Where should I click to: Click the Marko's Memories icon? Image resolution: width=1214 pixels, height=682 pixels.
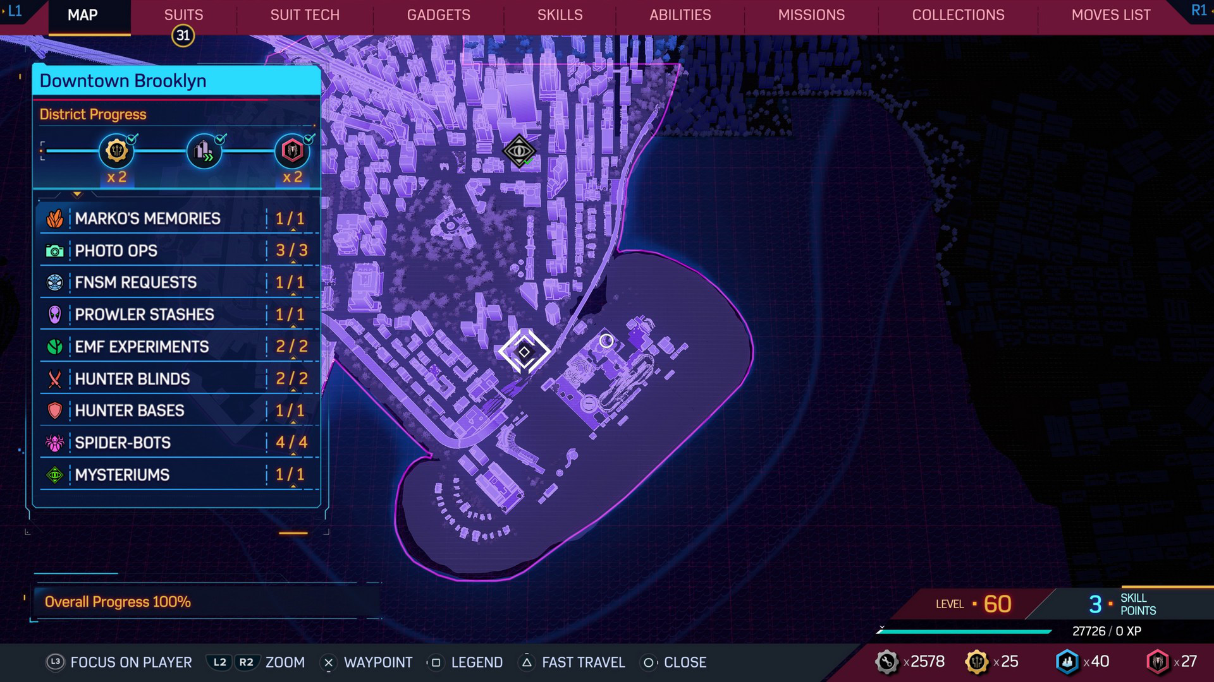[x=54, y=218]
